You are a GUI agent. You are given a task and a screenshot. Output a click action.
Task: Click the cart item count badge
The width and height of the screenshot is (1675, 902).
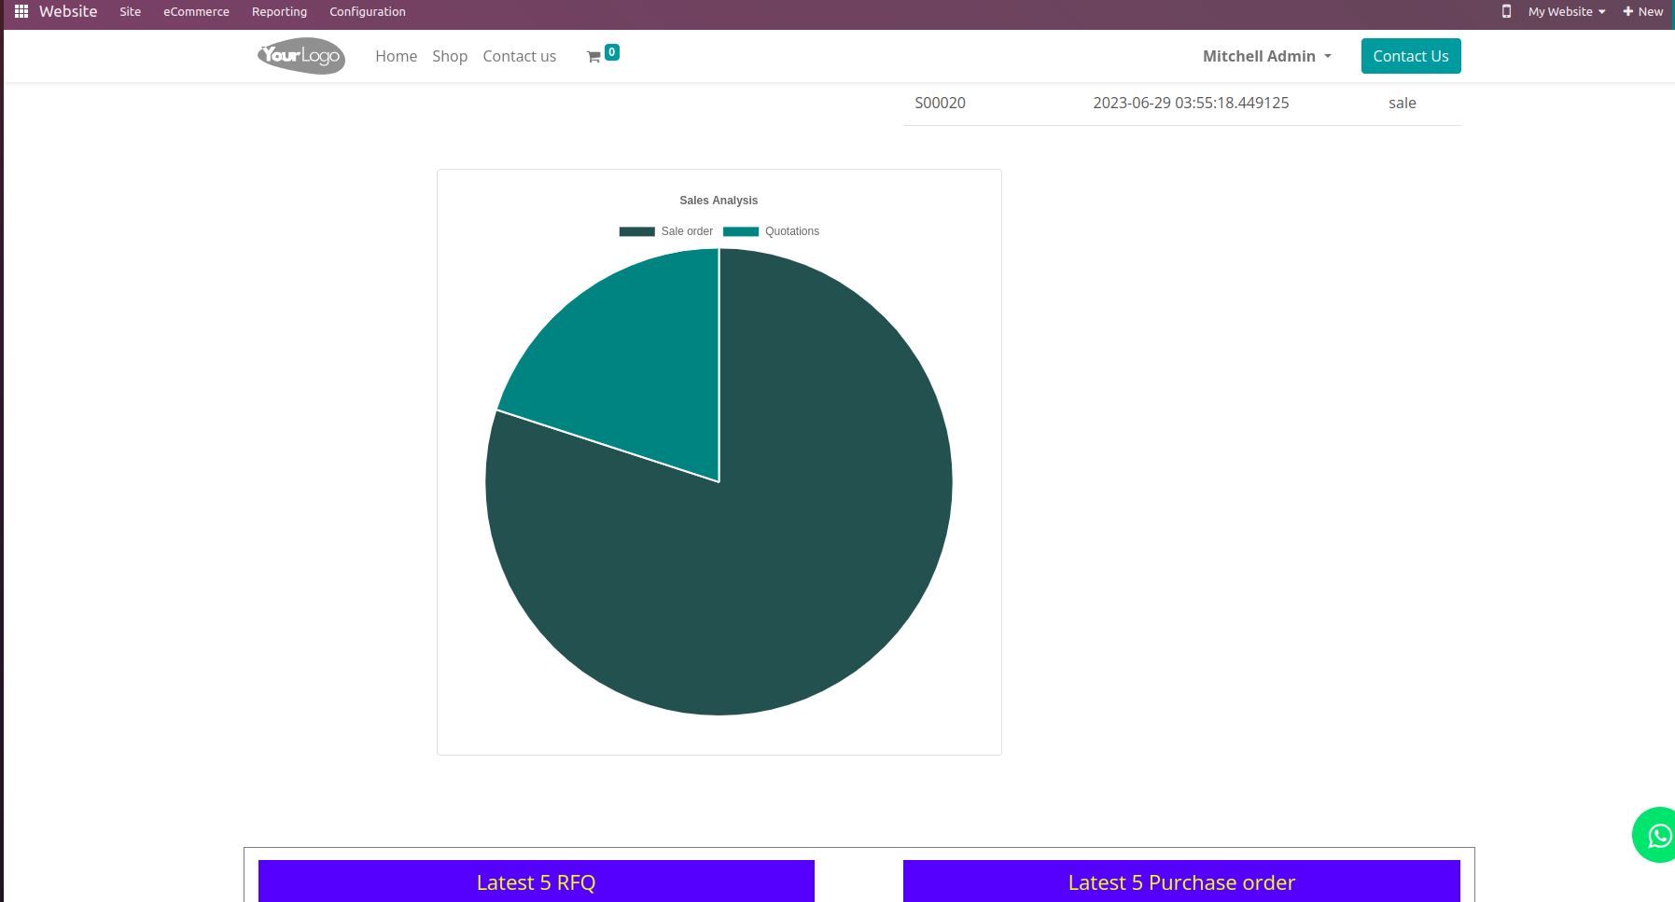click(612, 52)
